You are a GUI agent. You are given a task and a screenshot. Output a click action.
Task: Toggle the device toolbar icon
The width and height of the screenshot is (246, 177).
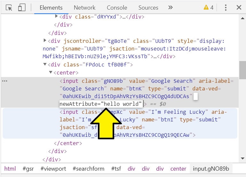22,8
